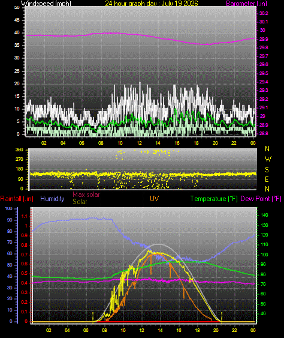The height and width of the screenshot is (338, 284).
Task: Click the '0.4' rainfall scale value
Action: 25,283
